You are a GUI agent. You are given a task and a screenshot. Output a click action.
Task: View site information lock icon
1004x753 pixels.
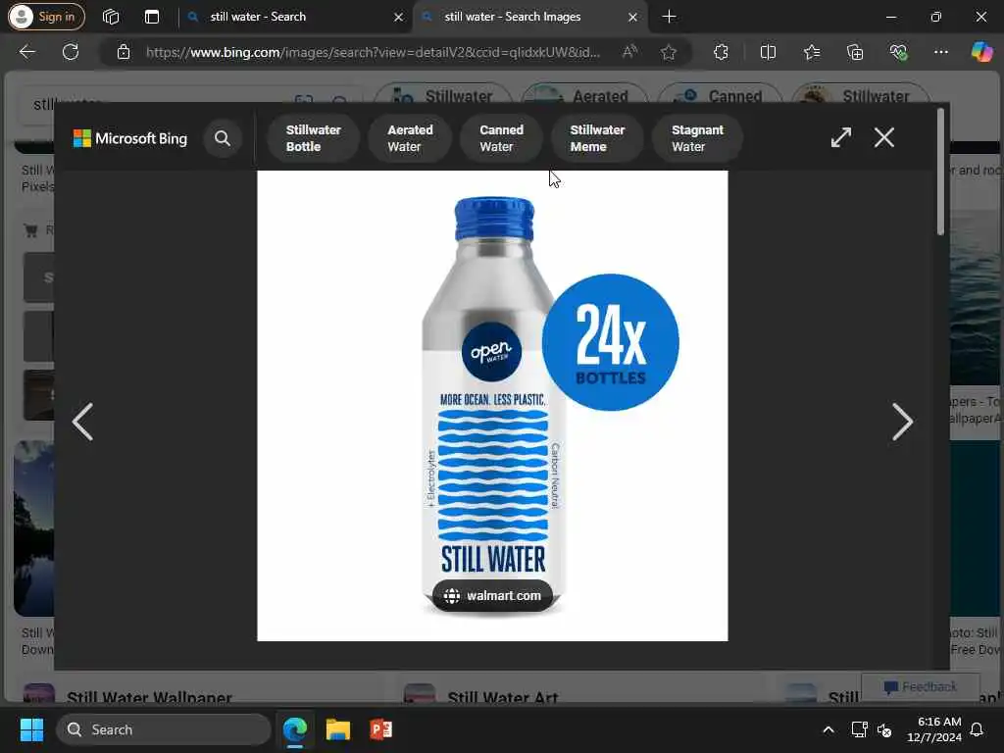click(x=124, y=52)
